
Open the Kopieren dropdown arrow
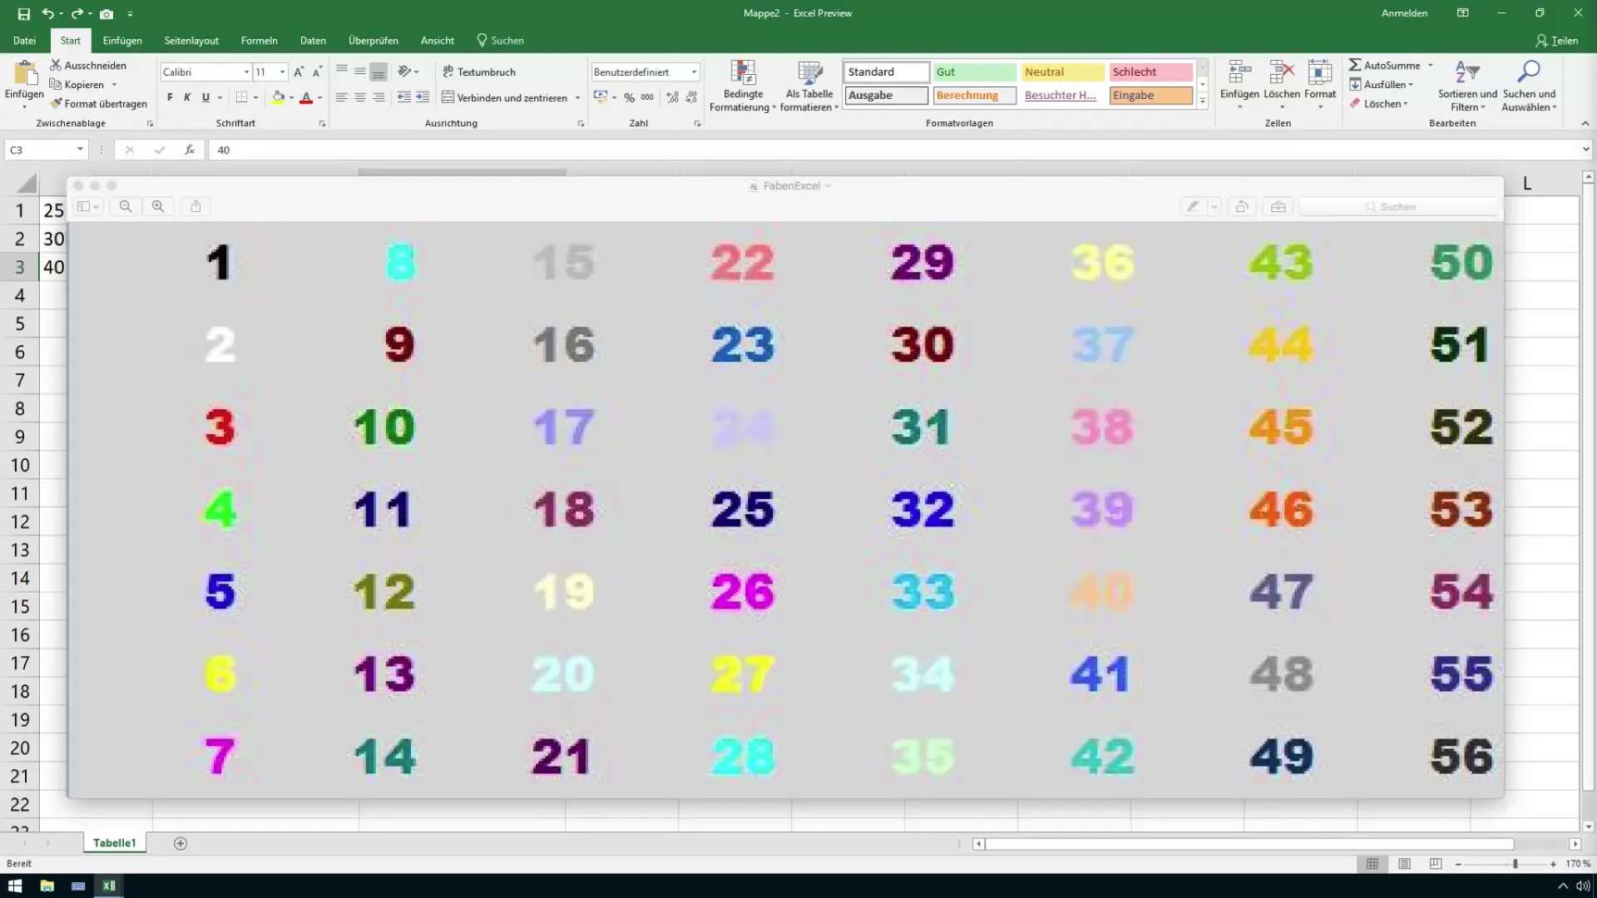[114, 85]
